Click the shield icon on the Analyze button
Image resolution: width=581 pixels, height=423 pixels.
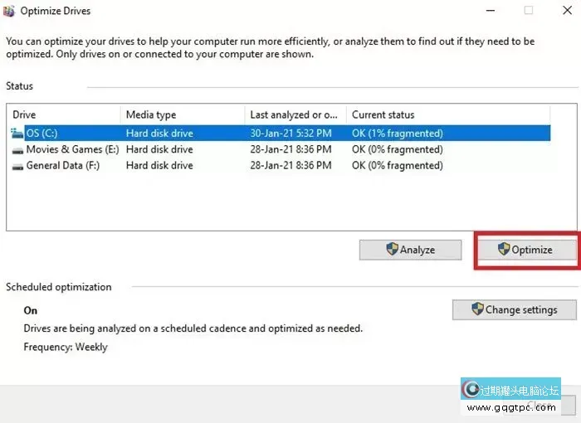392,249
